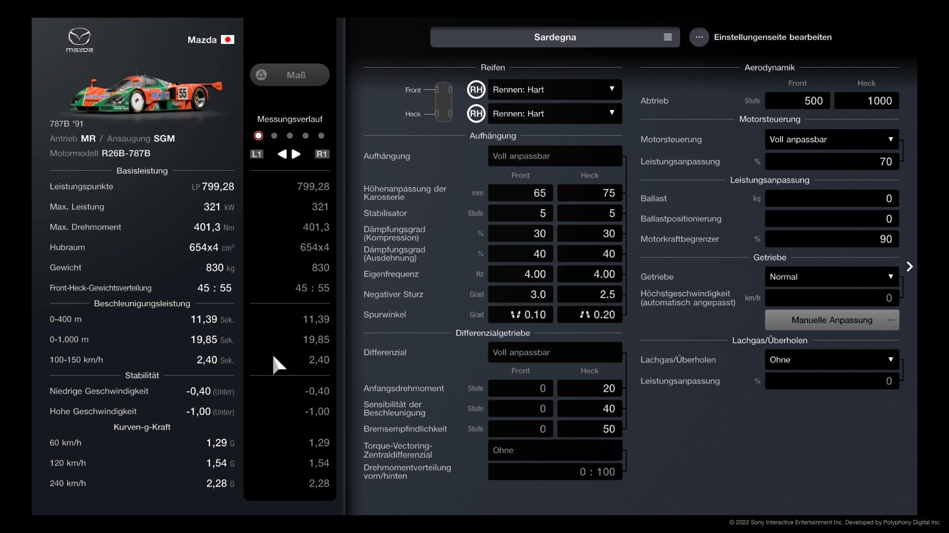Screen dimensions: 949x533
Task: Select the first measurement history dot
Action: point(259,136)
